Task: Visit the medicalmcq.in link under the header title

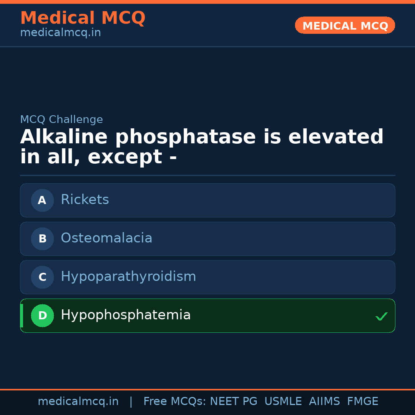Action: [60, 33]
